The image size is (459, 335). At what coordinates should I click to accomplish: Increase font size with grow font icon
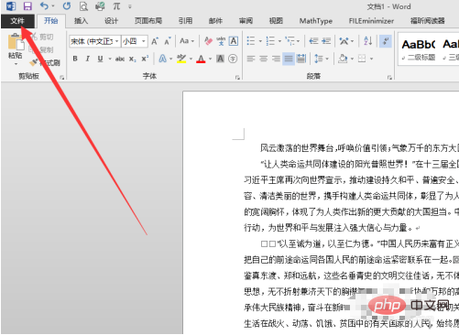(x=155, y=41)
